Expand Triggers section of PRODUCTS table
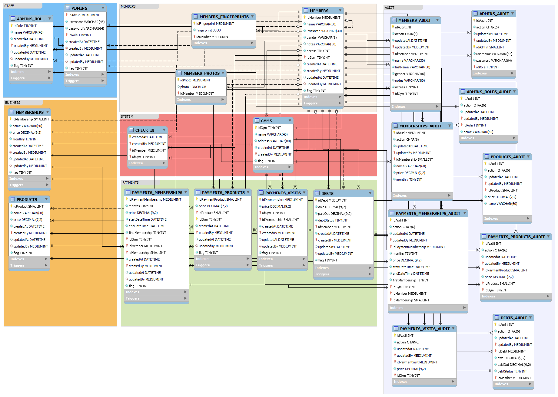Screen dimensions: 558x397 46,265
